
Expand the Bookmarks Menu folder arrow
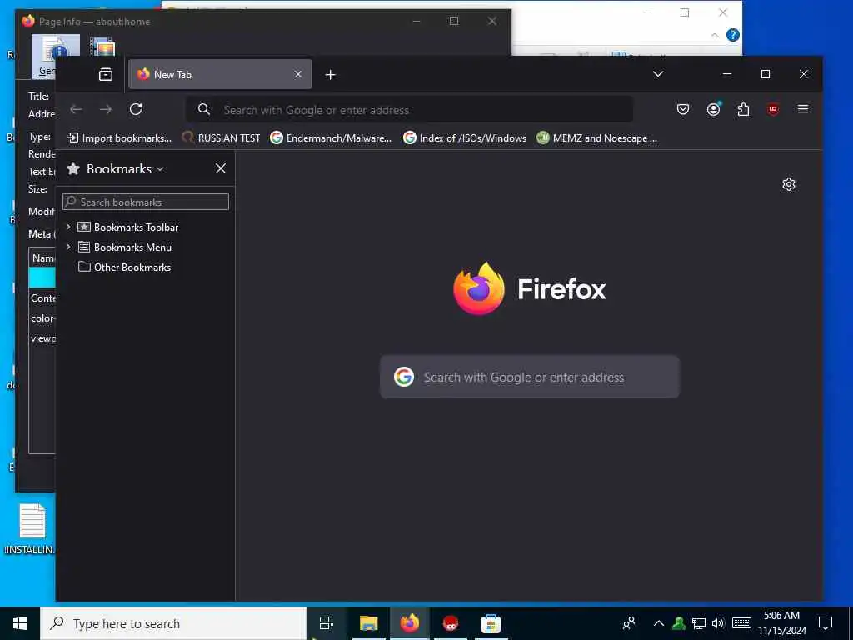tap(68, 247)
